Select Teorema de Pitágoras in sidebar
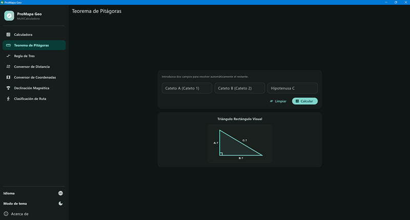This screenshot has width=410, height=220. coord(34,45)
